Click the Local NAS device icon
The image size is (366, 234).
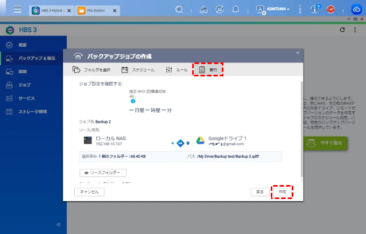click(x=88, y=140)
